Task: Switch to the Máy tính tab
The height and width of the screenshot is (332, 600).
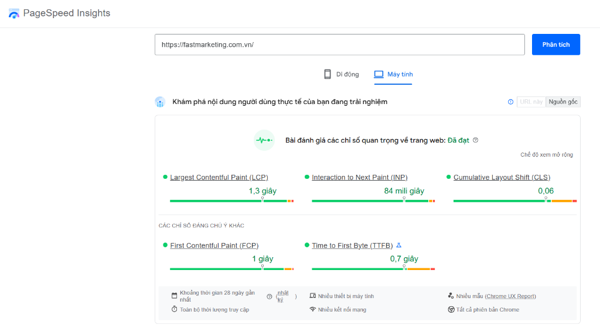Action: tap(393, 74)
